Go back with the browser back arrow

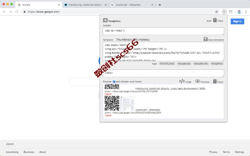(x=4, y=12)
